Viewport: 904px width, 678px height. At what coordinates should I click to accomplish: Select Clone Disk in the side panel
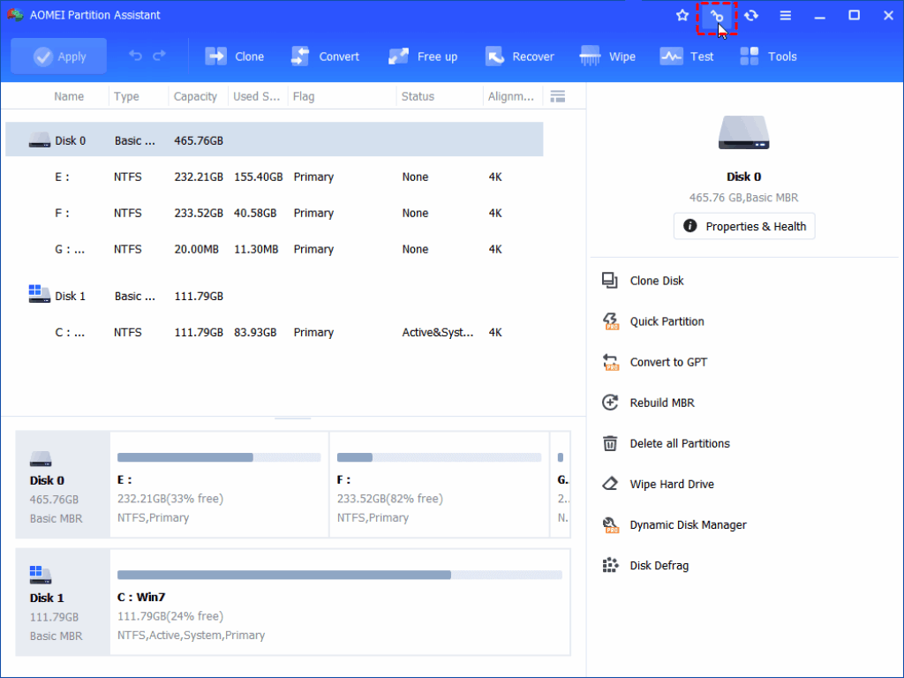click(656, 281)
